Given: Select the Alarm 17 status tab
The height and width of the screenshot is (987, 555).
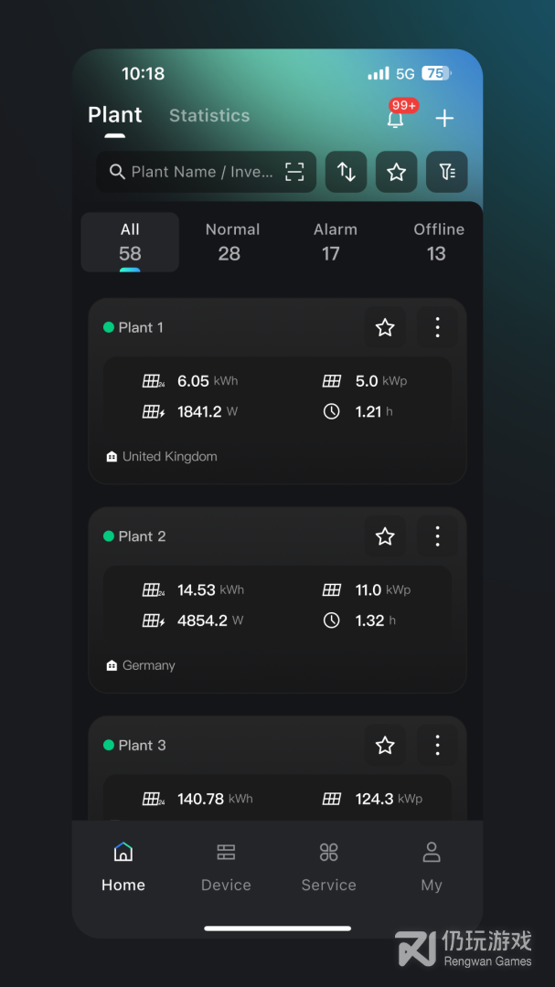Looking at the screenshot, I should tap(336, 241).
